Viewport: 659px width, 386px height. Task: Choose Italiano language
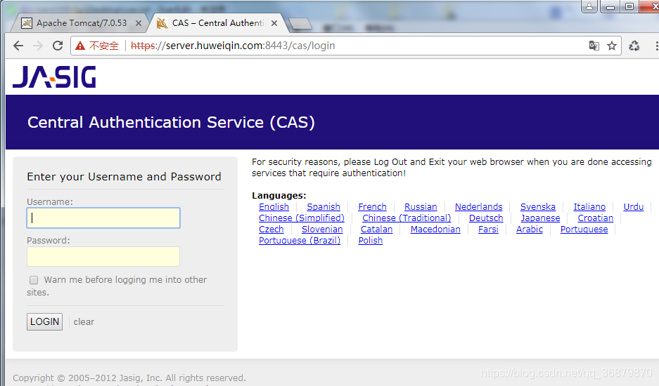tap(589, 207)
